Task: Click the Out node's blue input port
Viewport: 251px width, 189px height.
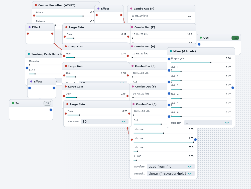Action: (x=199, y=44)
